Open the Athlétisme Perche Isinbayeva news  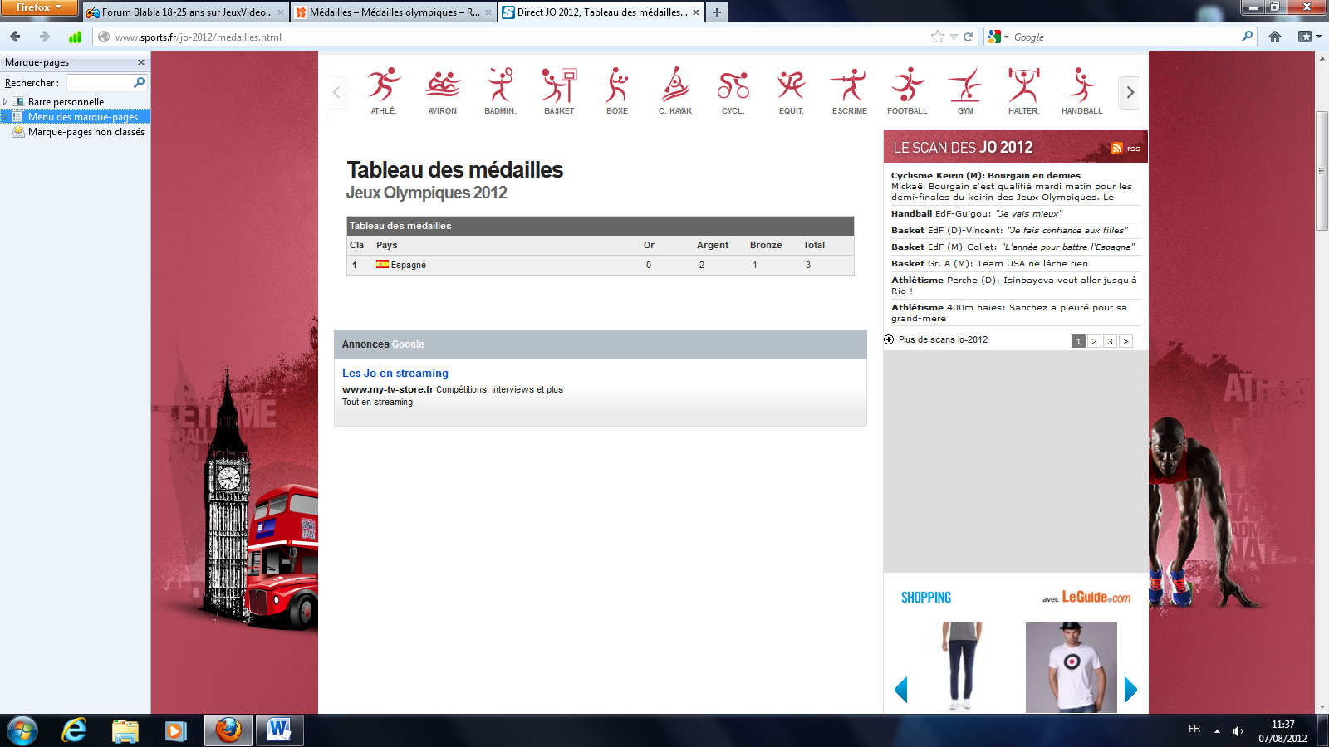coord(1014,286)
